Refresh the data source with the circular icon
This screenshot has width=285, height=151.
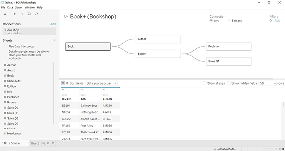point(36,14)
